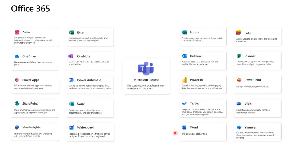Image resolution: width=290 pixels, height=146 pixels.
Task: Select the Whiteboard card title
Action: [86, 127]
